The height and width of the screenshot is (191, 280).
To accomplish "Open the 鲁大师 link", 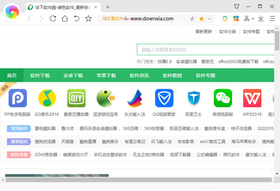I will click(68, 128).
